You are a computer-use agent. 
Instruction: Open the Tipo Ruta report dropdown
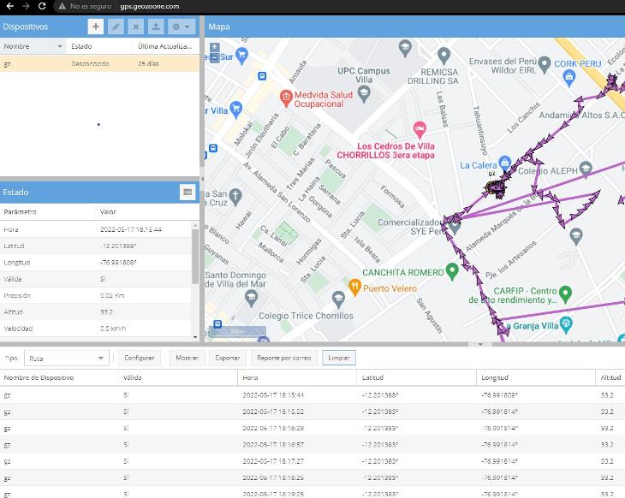coord(67,359)
